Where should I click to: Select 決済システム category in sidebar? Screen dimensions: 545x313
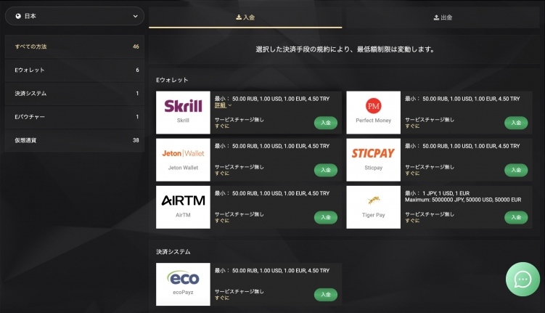point(74,93)
